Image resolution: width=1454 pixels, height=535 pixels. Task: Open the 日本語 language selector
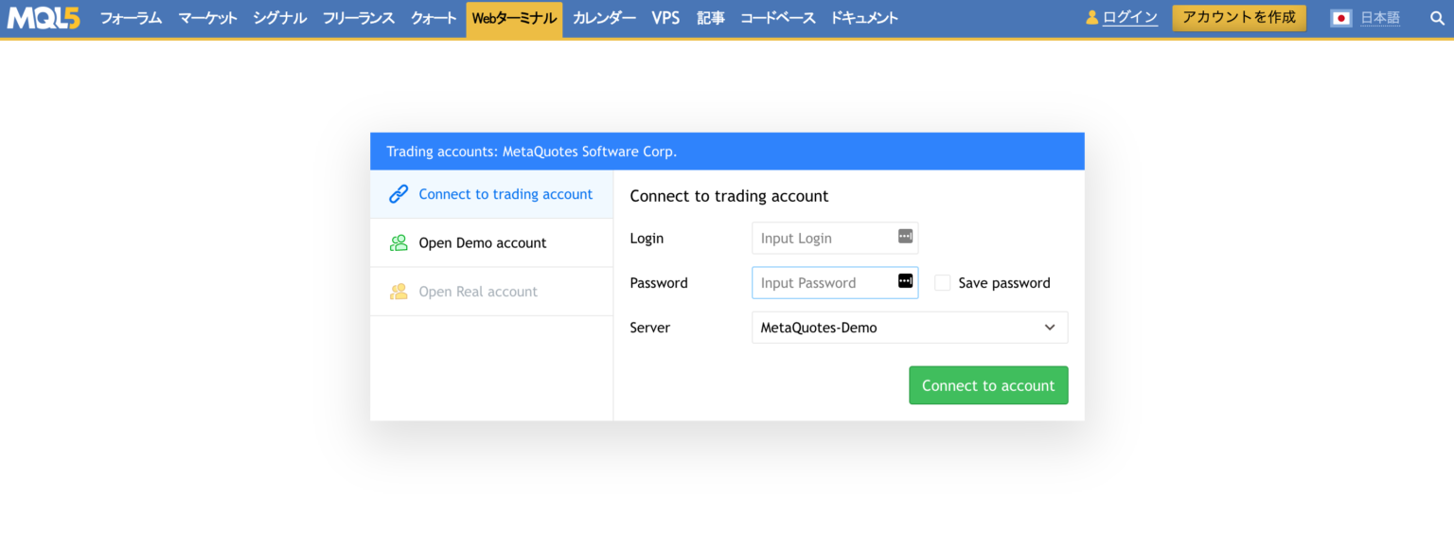pyautogui.click(x=1379, y=18)
